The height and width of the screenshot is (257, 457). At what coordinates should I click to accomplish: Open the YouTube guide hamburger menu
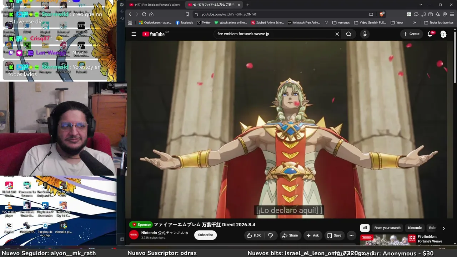pos(134,34)
